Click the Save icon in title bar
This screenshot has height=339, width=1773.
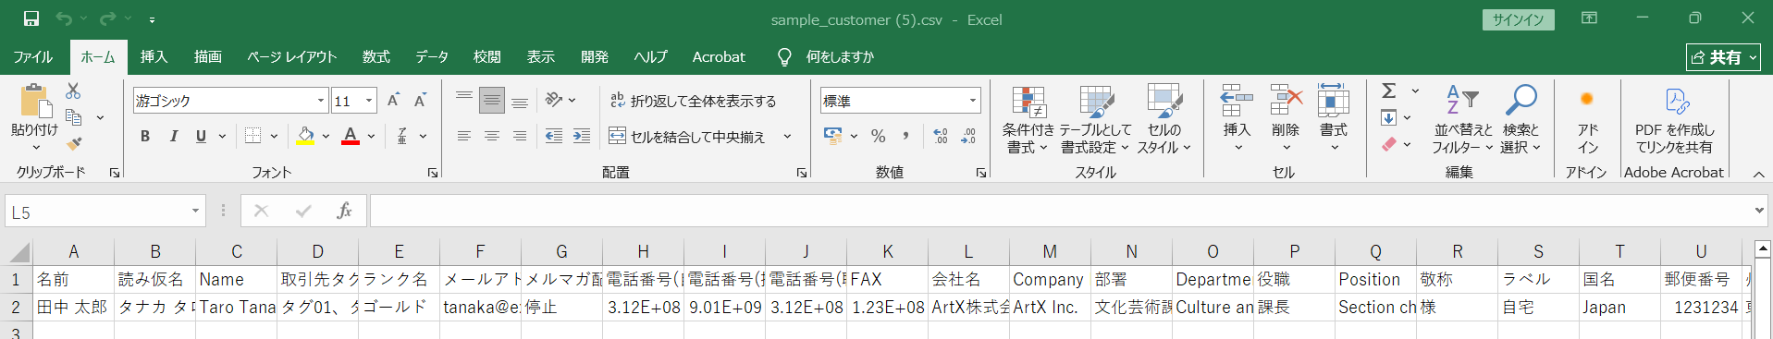tap(31, 18)
